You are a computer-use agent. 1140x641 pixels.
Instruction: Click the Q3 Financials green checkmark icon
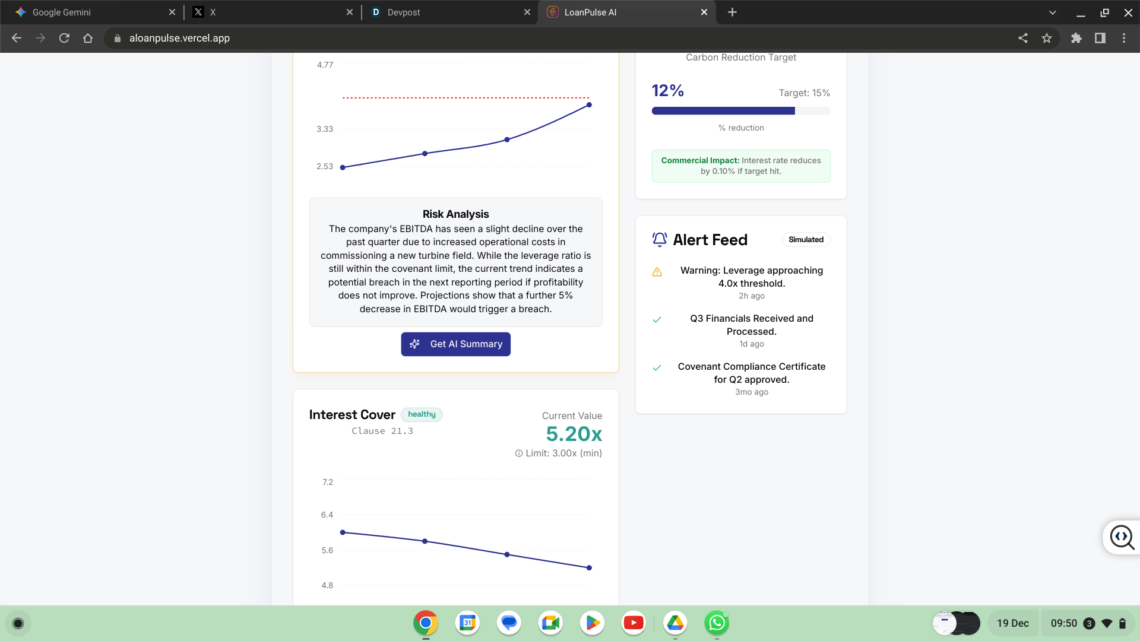[x=657, y=320]
